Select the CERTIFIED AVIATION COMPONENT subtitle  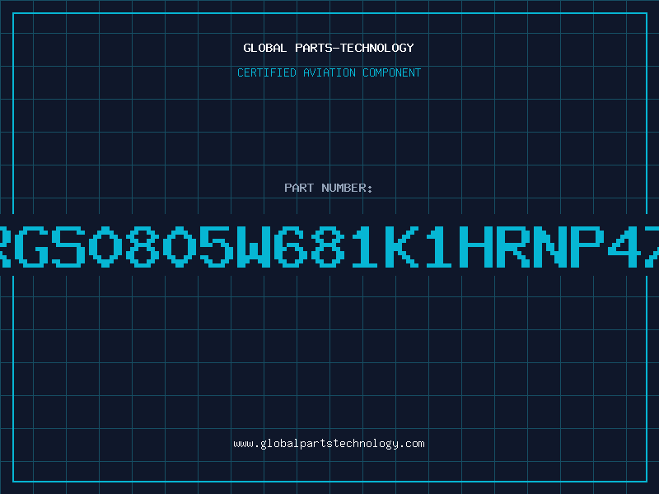329,72
